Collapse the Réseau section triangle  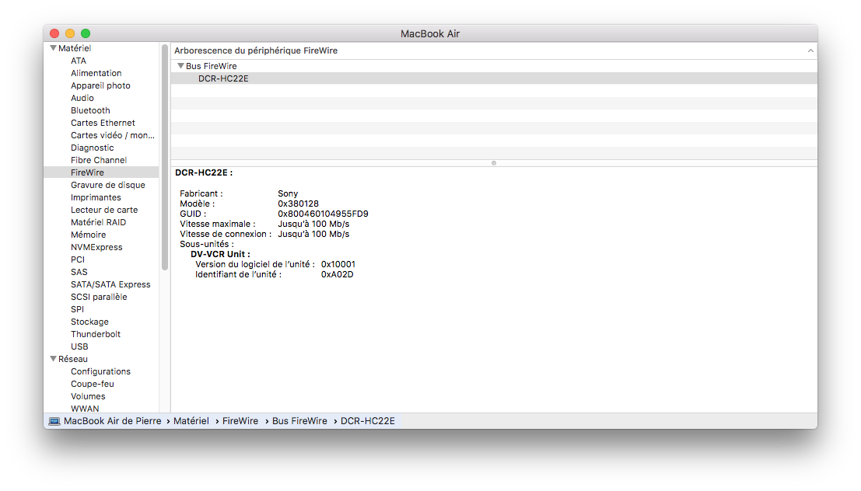[x=53, y=359]
